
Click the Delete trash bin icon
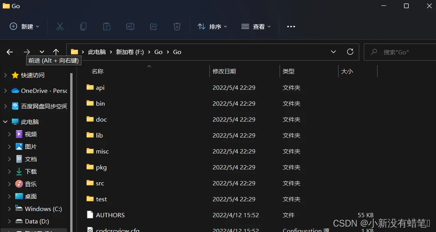[177, 26]
